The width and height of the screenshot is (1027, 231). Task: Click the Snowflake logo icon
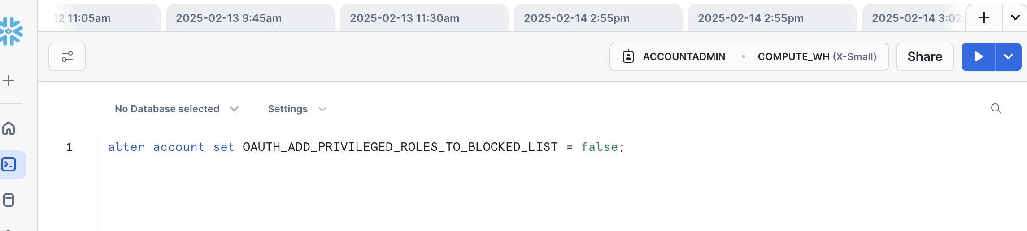(x=11, y=31)
